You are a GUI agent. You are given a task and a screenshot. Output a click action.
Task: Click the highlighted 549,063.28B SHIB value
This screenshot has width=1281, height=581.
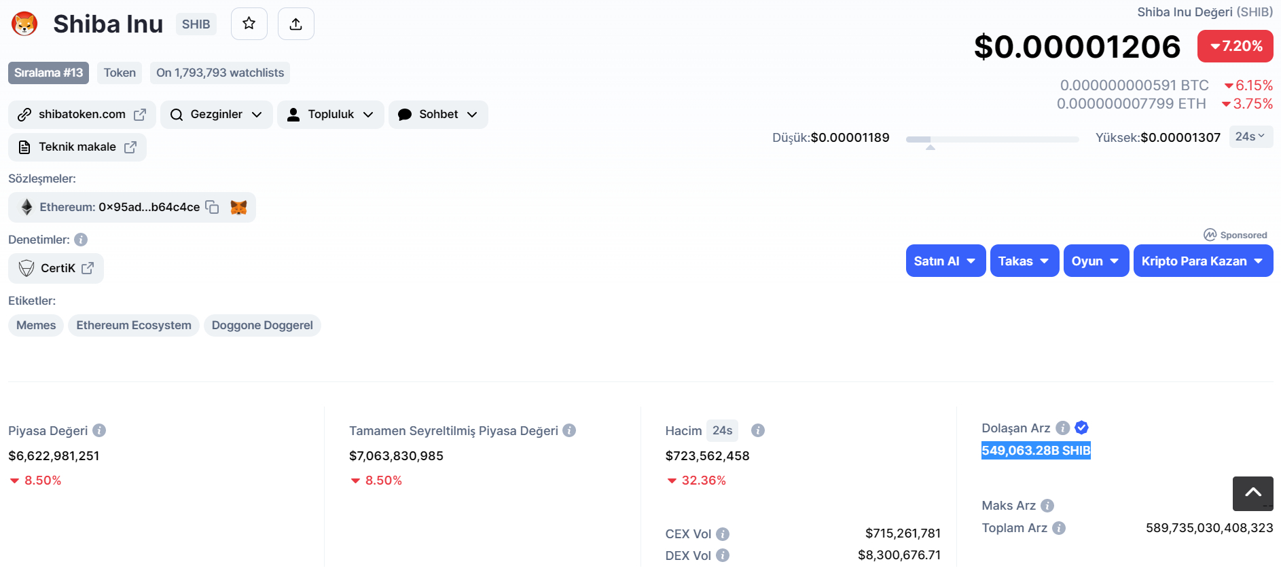[1036, 451]
